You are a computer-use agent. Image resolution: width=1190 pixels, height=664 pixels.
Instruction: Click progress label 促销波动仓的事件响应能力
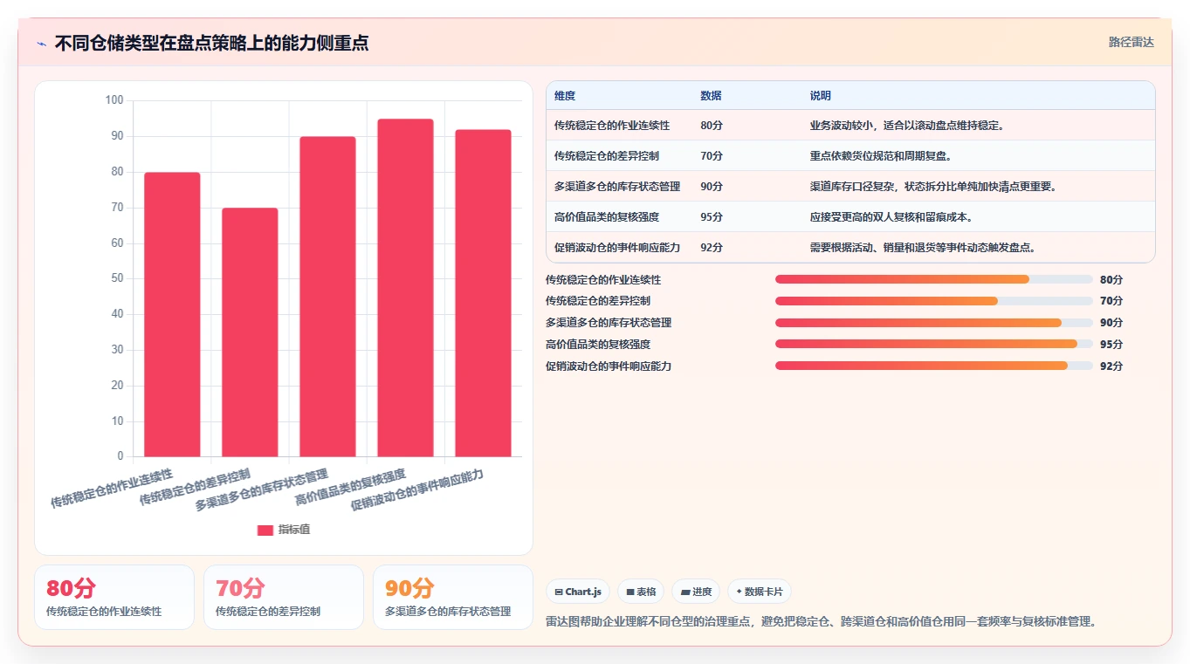pos(609,366)
